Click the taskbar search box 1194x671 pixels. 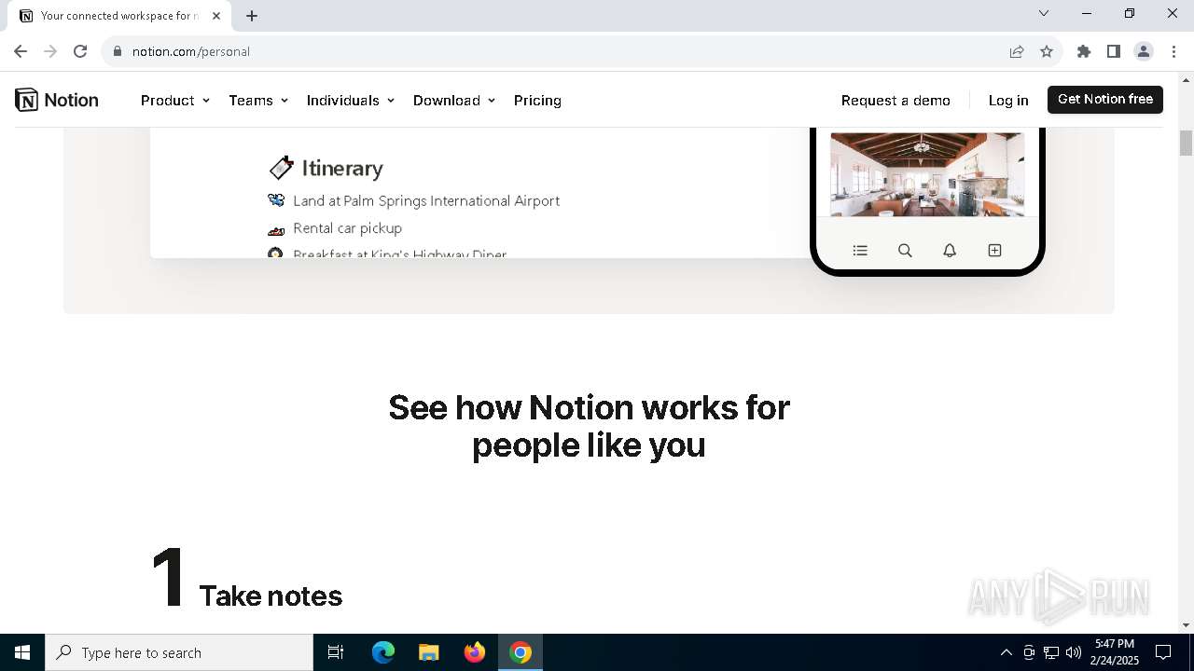(179, 652)
